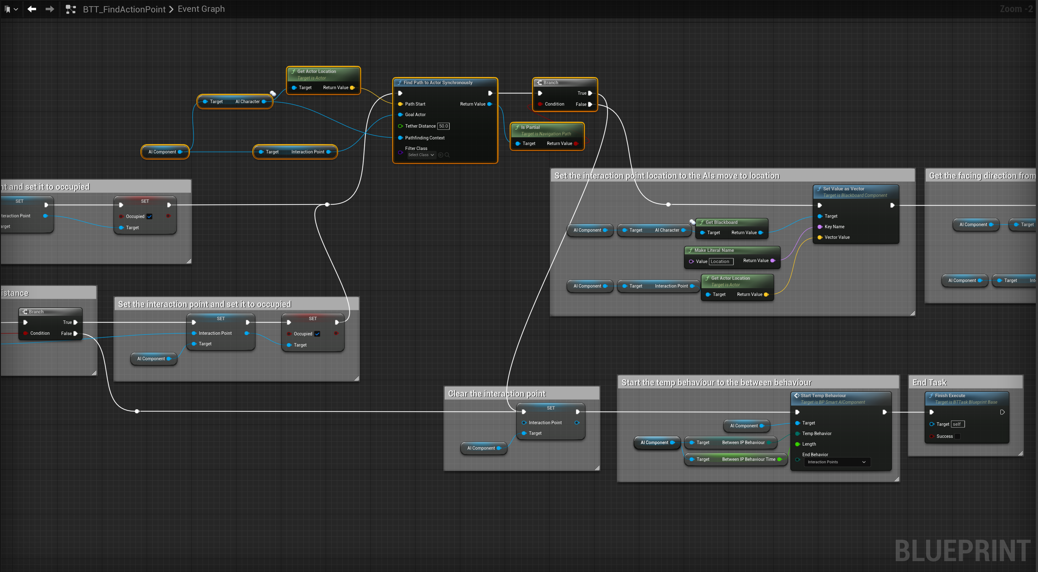Click the browse magnifier icon under Filter Class
Image resolution: width=1038 pixels, height=572 pixels.
[x=447, y=155]
